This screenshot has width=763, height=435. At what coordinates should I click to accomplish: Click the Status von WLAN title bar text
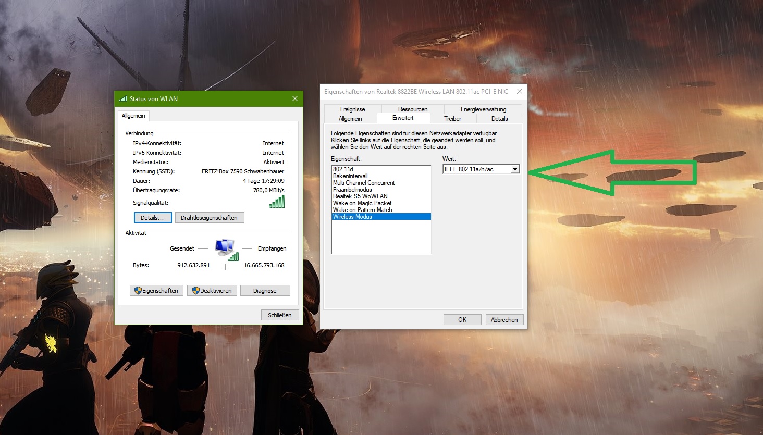click(x=154, y=98)
